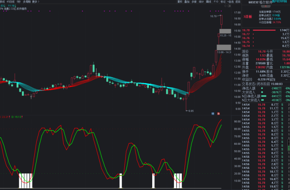Click the 3连板 red label

click(248, 16)
